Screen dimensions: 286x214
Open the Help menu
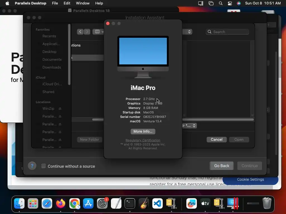tap(99, 3)
